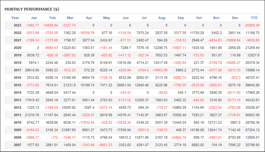Select the 2010 April value -17832.84
This screenshot has width=265, height=152.
click(87, 123)
